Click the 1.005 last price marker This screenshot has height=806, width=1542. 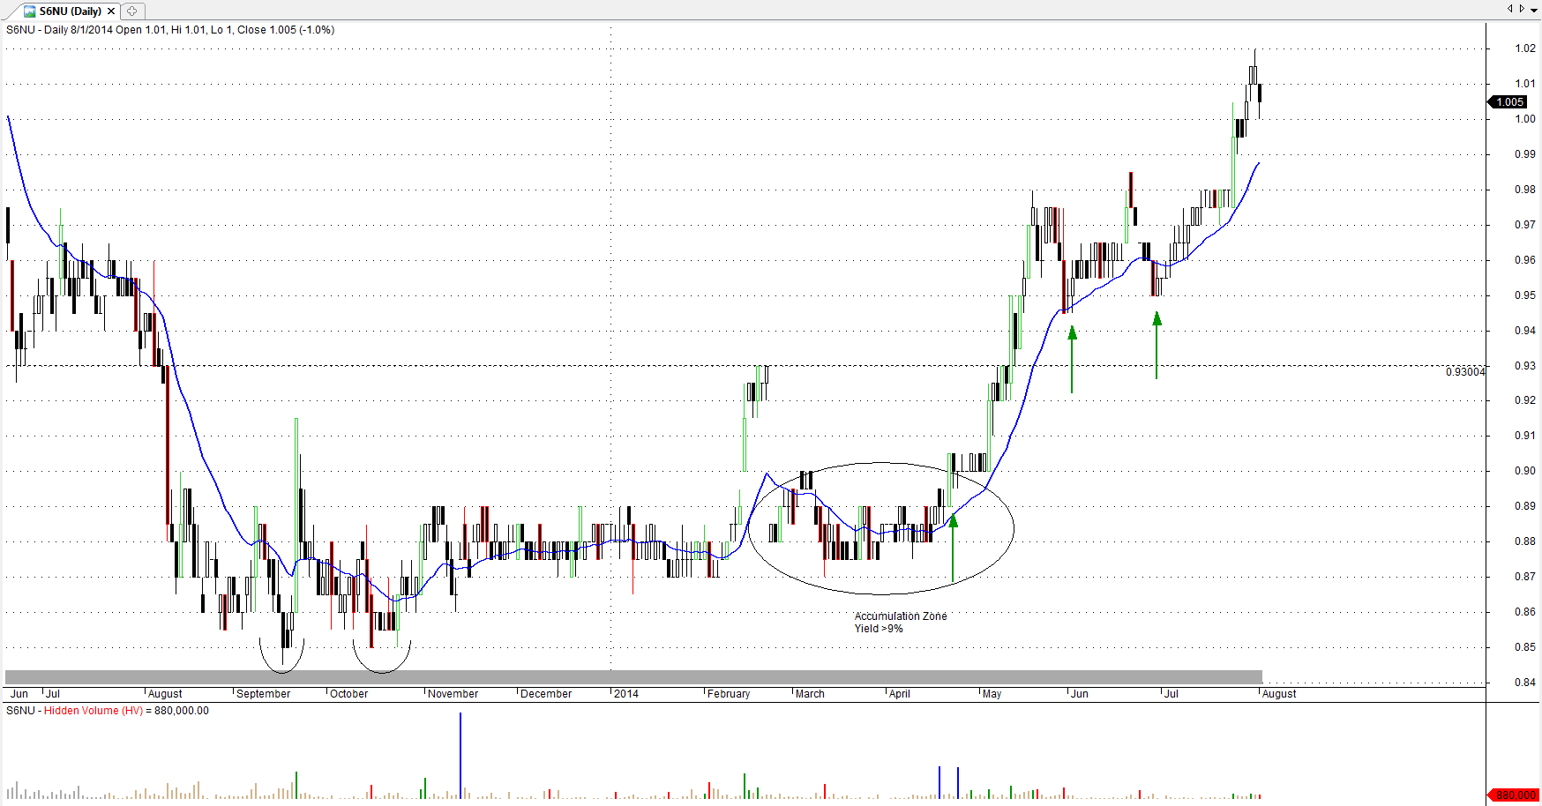(x=1510, y=102)
